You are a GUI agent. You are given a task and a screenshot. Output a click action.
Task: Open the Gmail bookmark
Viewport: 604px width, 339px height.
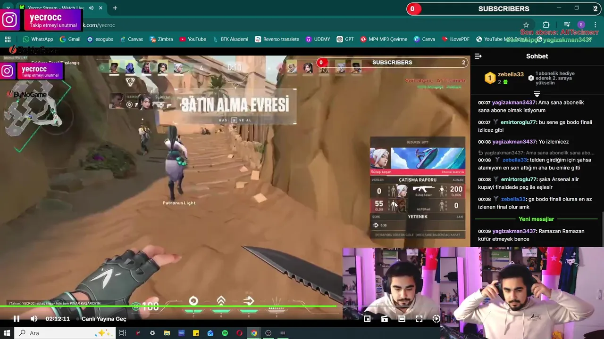(x=70, y=39)
